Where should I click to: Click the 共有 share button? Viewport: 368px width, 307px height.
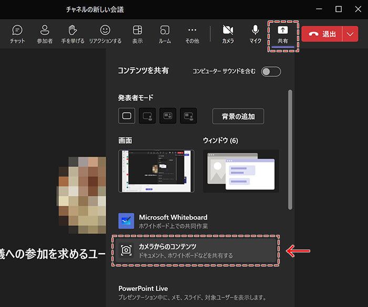(x=283, y=35)
